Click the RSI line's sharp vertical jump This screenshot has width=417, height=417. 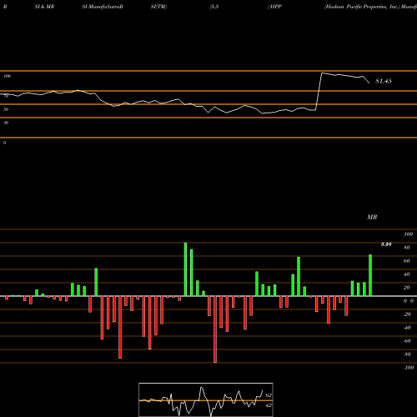[x=319, y=92]
